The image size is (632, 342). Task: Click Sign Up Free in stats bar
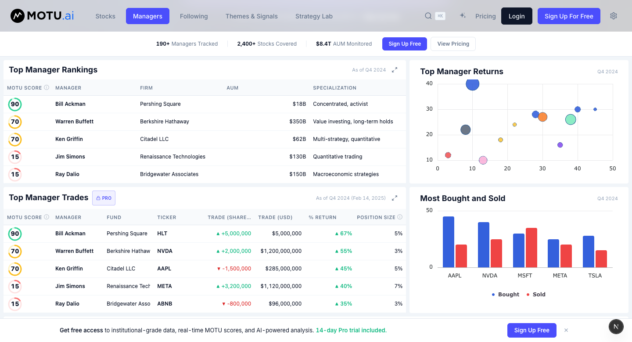tap(405, 44)
